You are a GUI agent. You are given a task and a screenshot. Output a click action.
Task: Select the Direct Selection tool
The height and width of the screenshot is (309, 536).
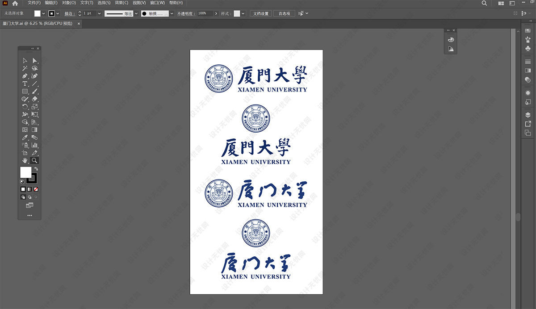point(35,61)
